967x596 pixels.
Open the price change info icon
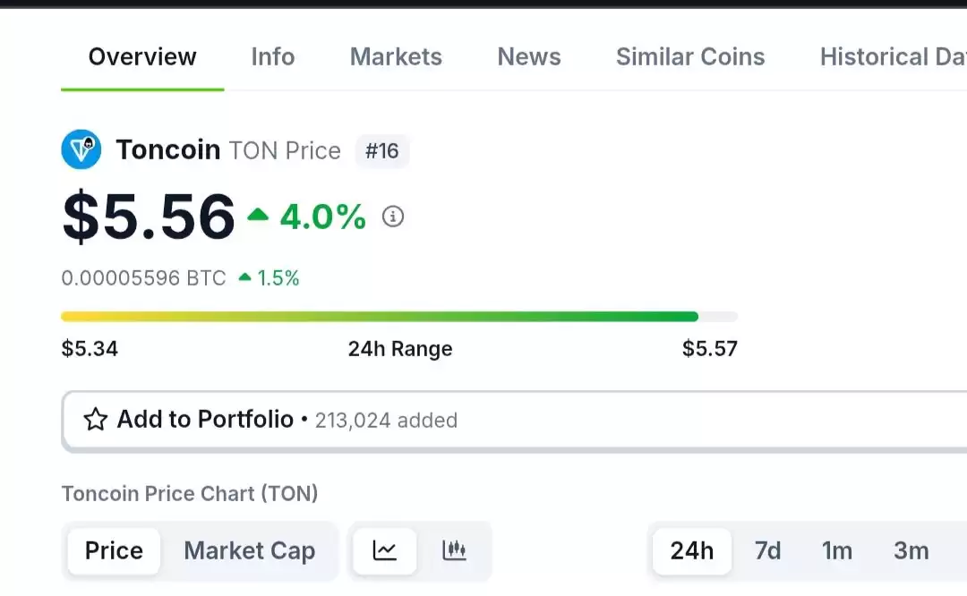(x=393, y=217)
